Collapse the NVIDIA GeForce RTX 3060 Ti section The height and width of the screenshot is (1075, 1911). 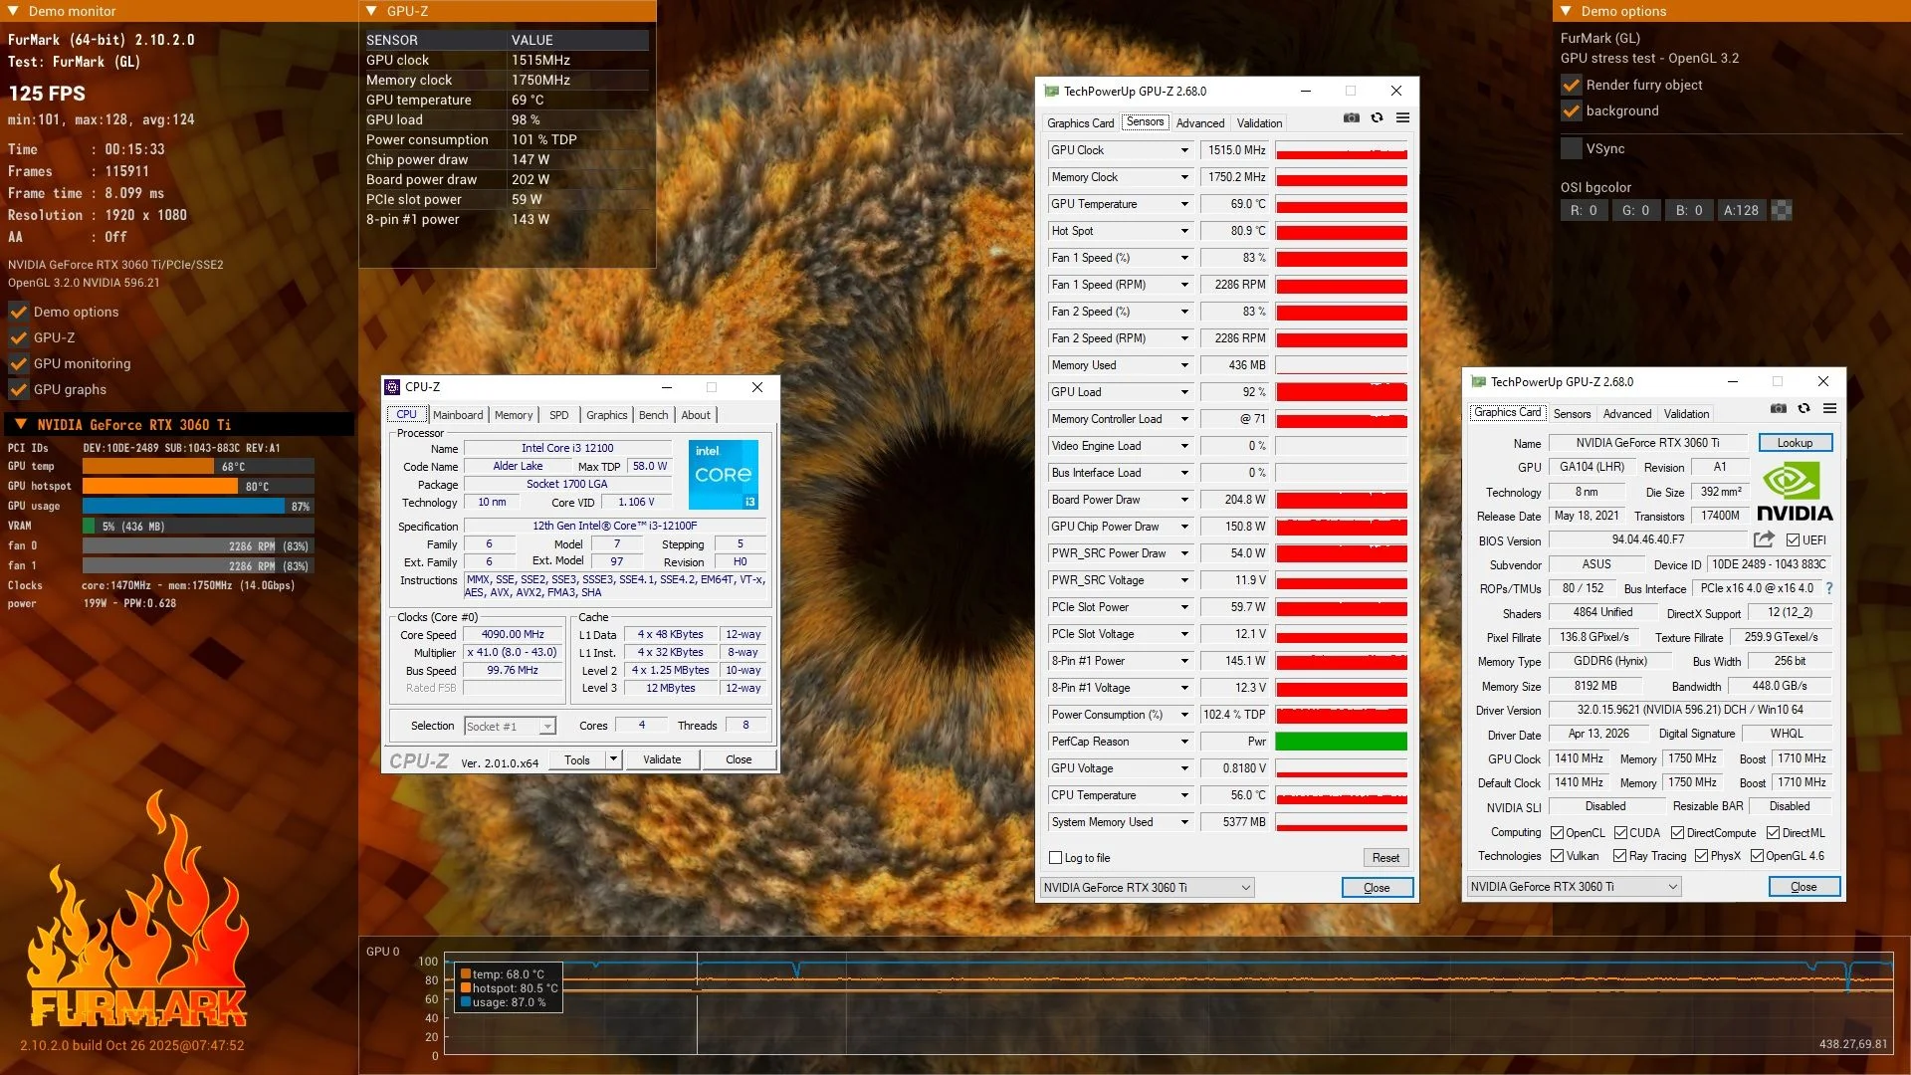click(x=20, y=424)
